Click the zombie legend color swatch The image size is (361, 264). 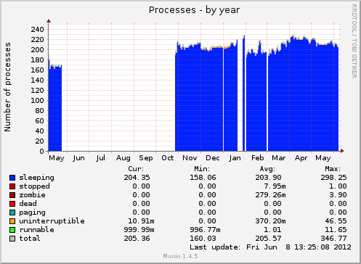12,195
